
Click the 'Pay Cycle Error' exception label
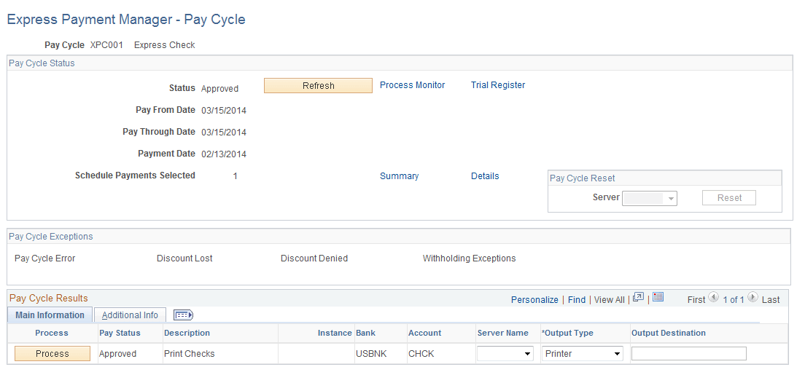tap(44, 258)
